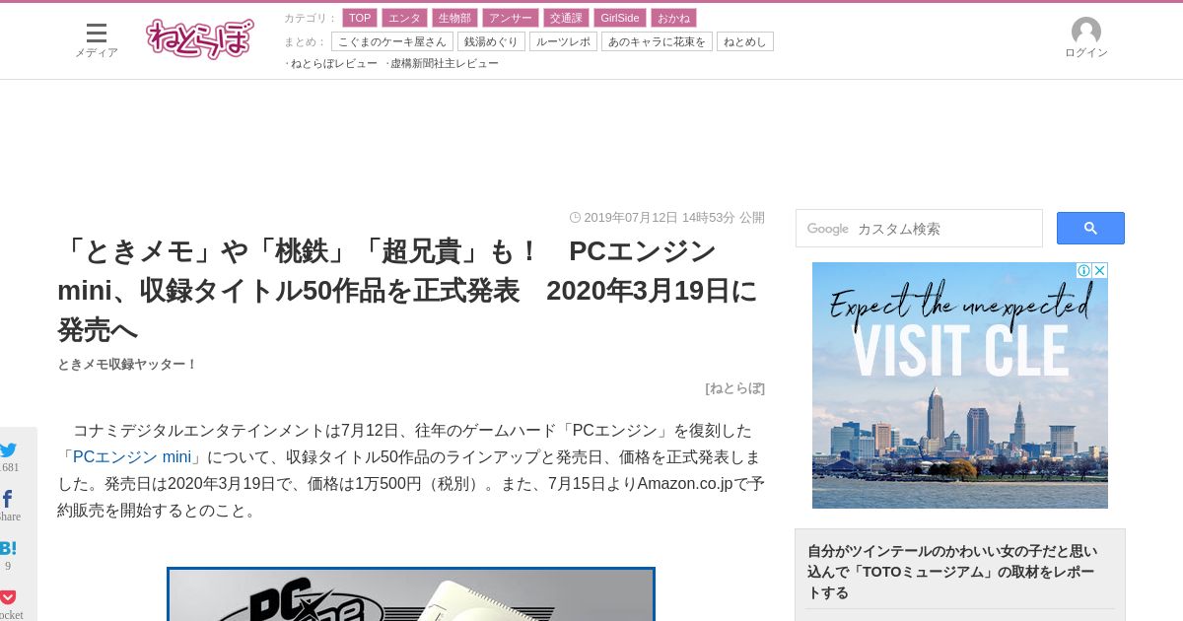Save the article with the Pocket icon
This screenshot has width=1183, height=621.
coord(8,597)
